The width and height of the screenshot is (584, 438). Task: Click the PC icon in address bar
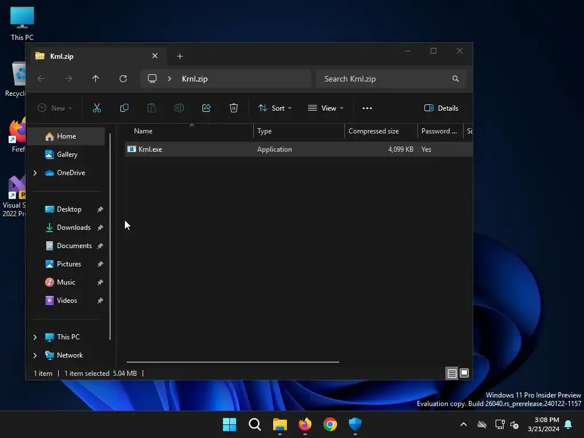coord(152,79)
